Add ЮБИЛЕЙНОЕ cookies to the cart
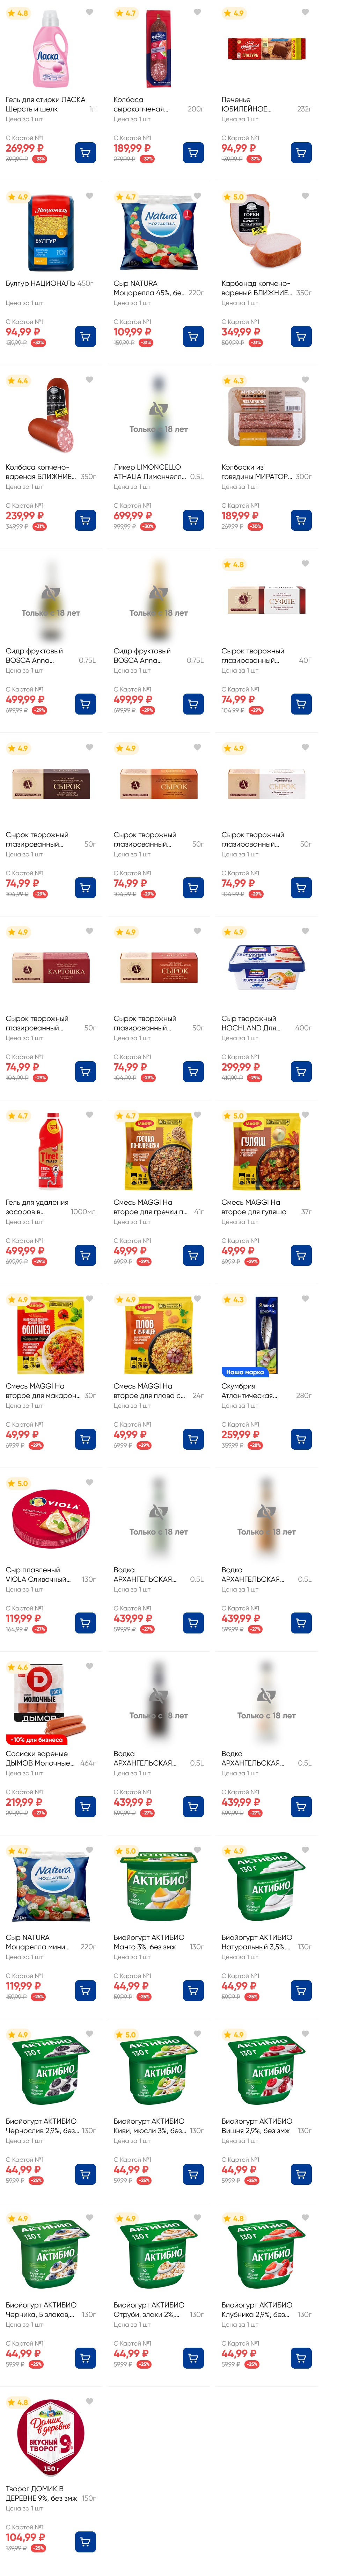Viewport: 360px width, 2558px height. 301,153
